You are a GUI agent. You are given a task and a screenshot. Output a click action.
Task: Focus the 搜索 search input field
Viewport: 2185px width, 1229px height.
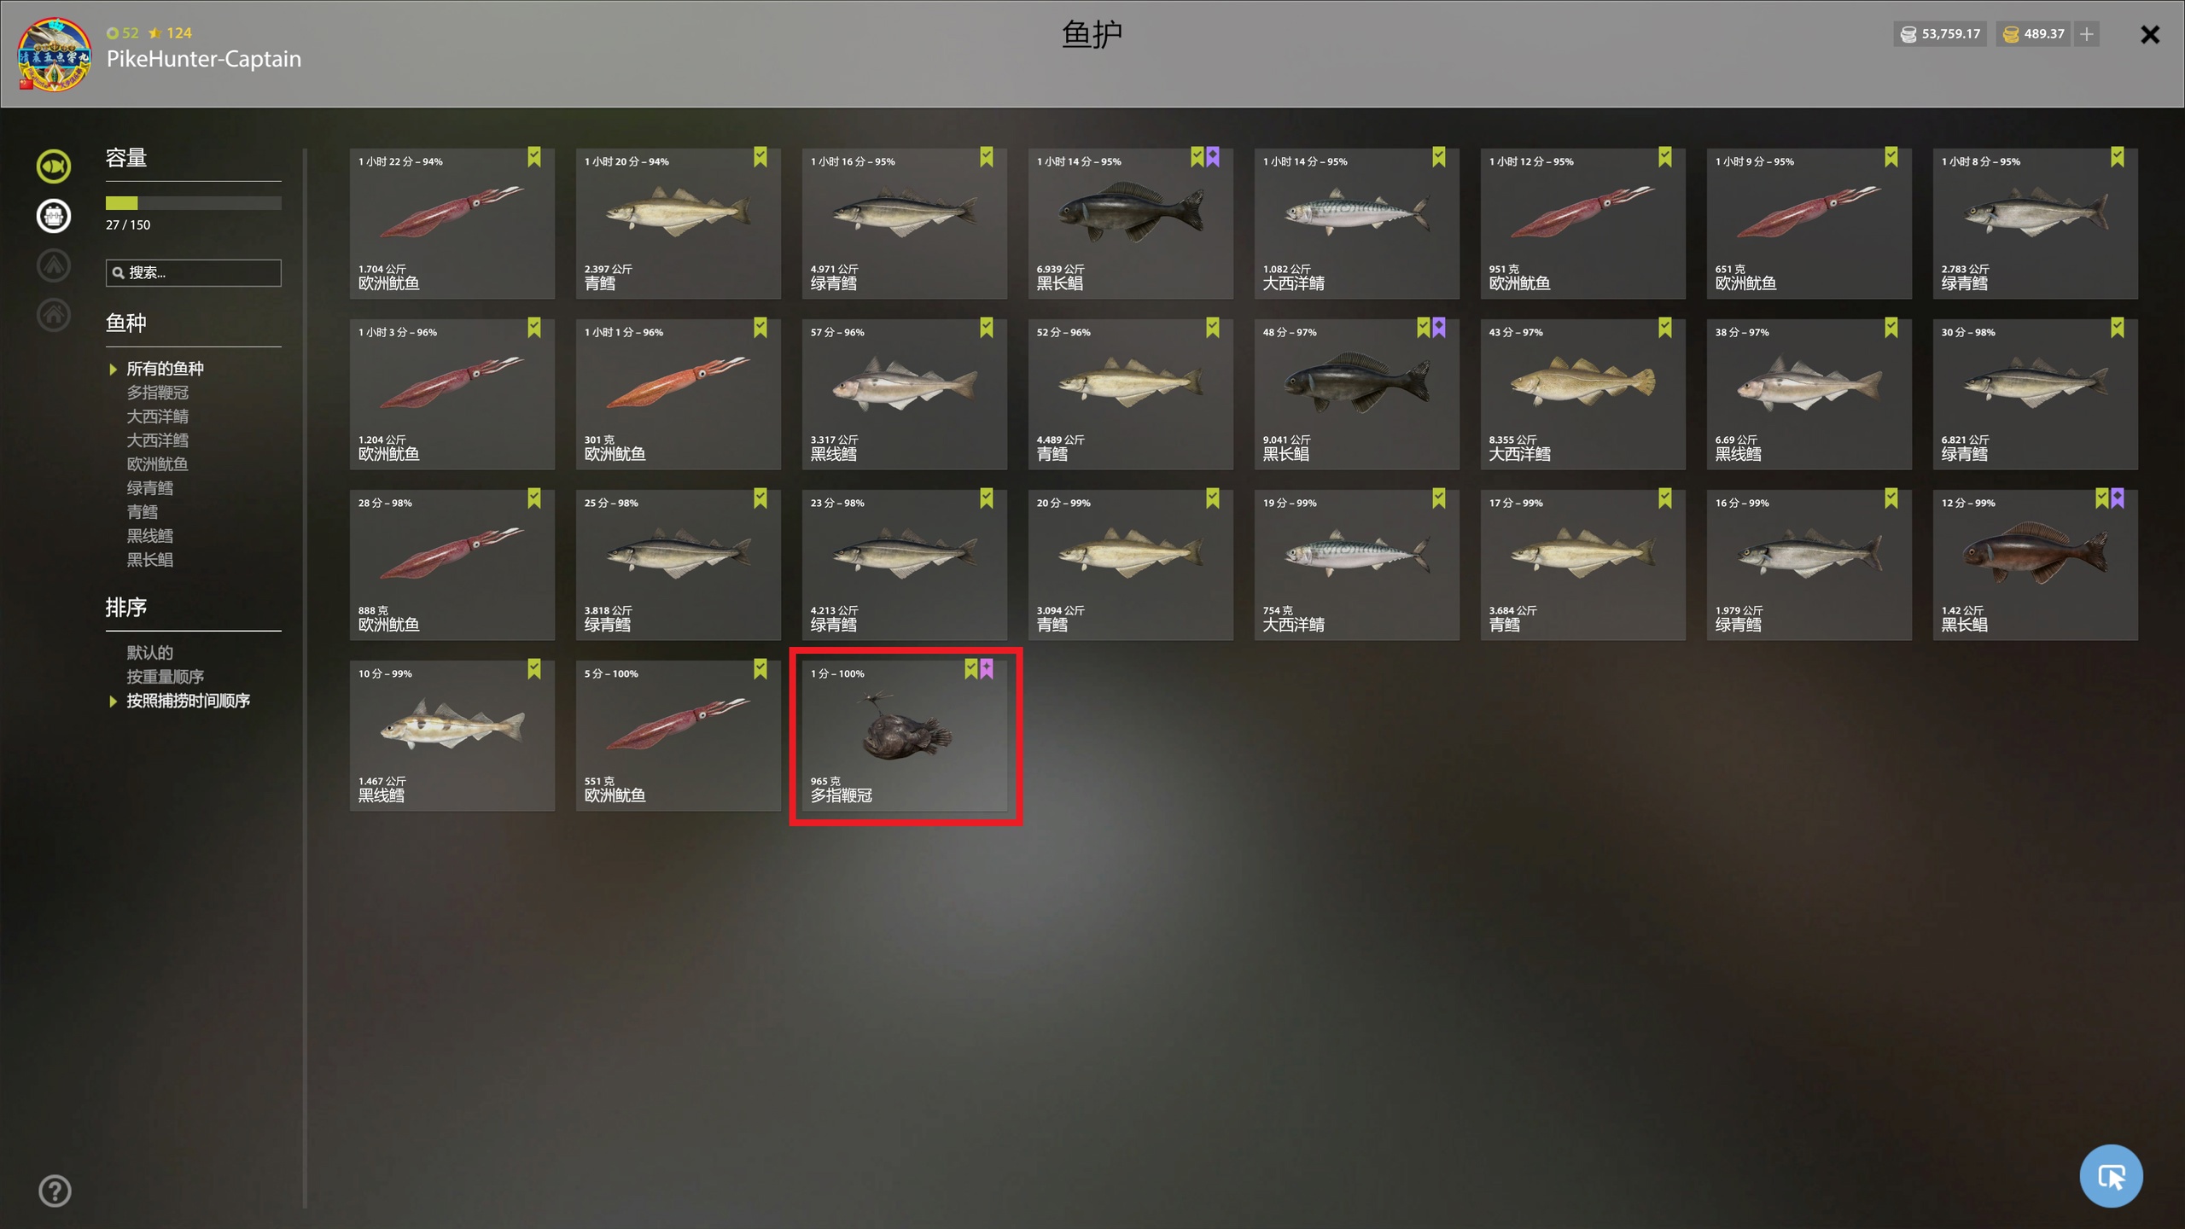coord(194,272)
